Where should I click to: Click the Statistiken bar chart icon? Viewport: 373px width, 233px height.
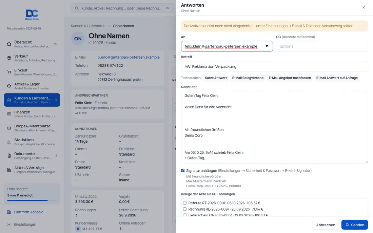(x=9, y=142)
